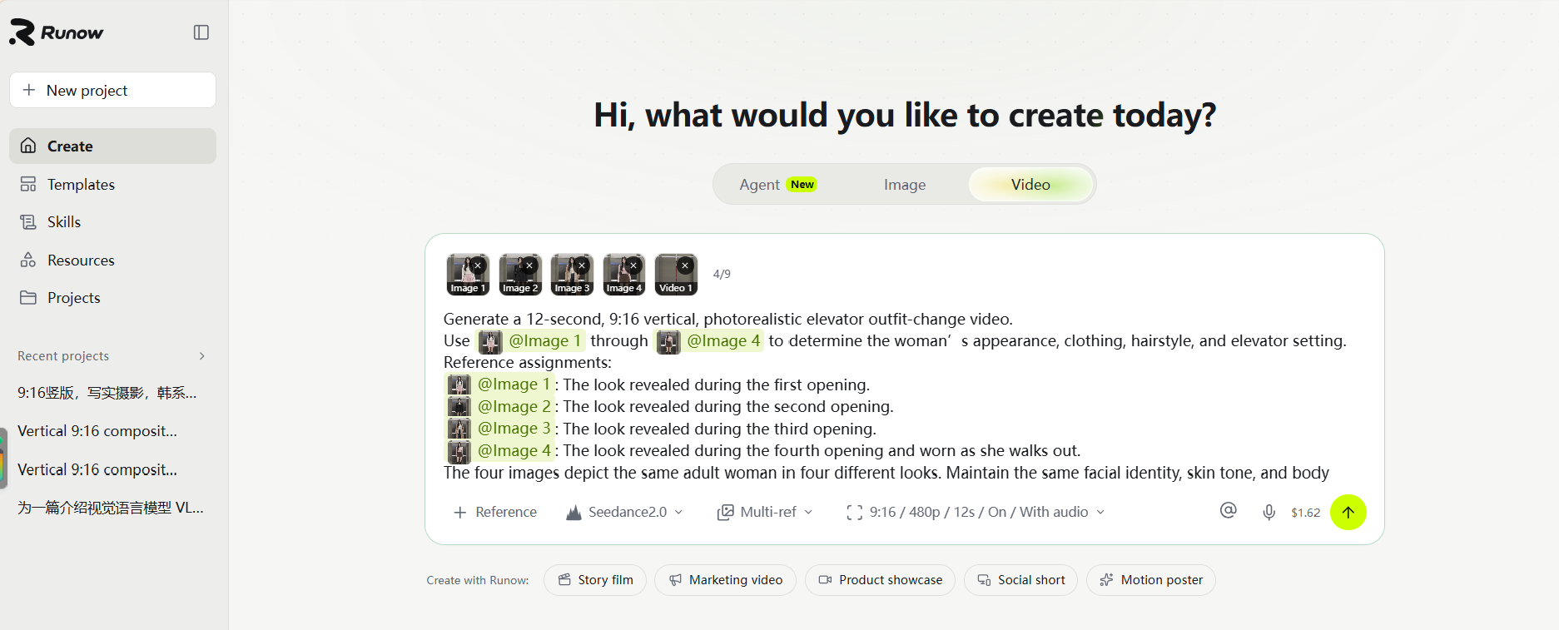This screenshot has height=630, width=1559.
Task: Expand the Recent projects chevron
Action: (x=201, y=356)
